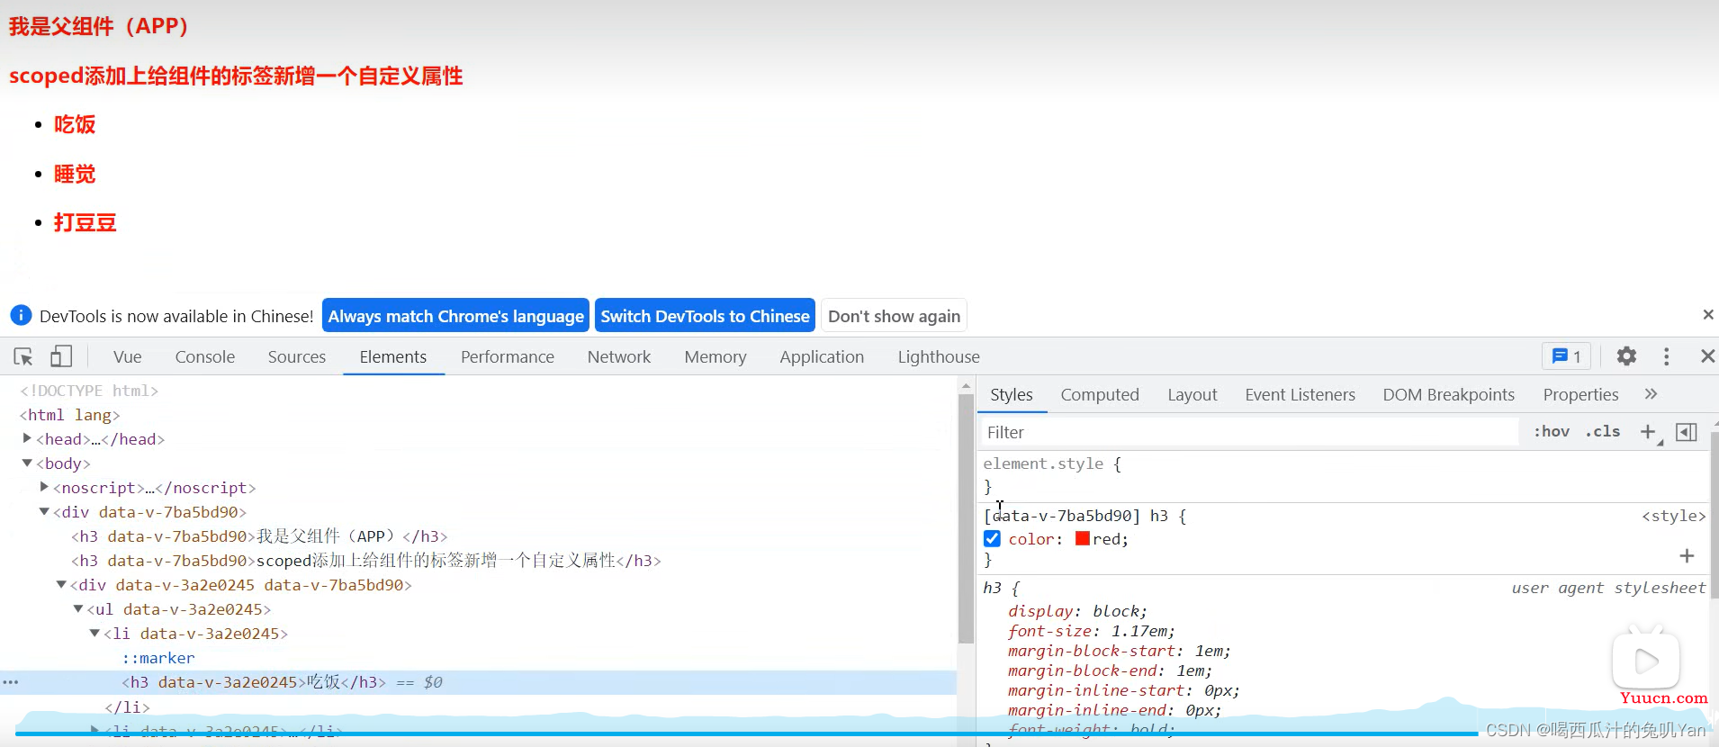Select the h3 吃饭 DOM row
This screenshot has height=747, width=1719.
478,682
